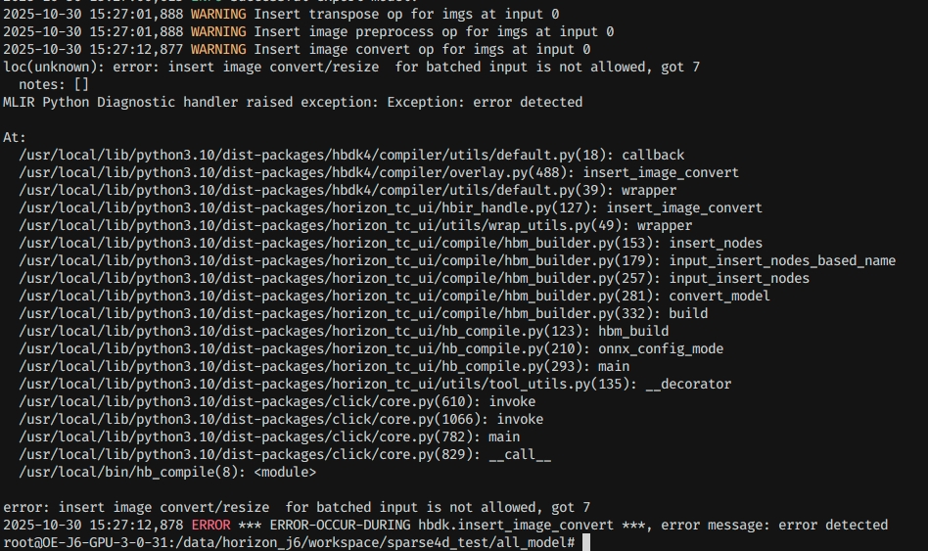
Task: Click the click/core.py(829) __call__ line
Action: point(285,454)
